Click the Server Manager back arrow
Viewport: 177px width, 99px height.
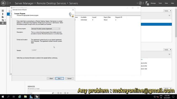click(3, 3)
